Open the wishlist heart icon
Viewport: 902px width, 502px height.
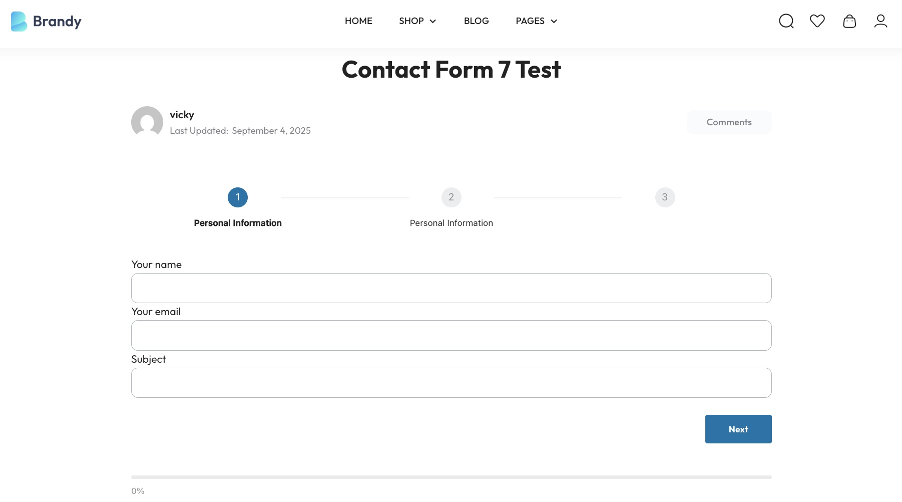click(817, 21)
